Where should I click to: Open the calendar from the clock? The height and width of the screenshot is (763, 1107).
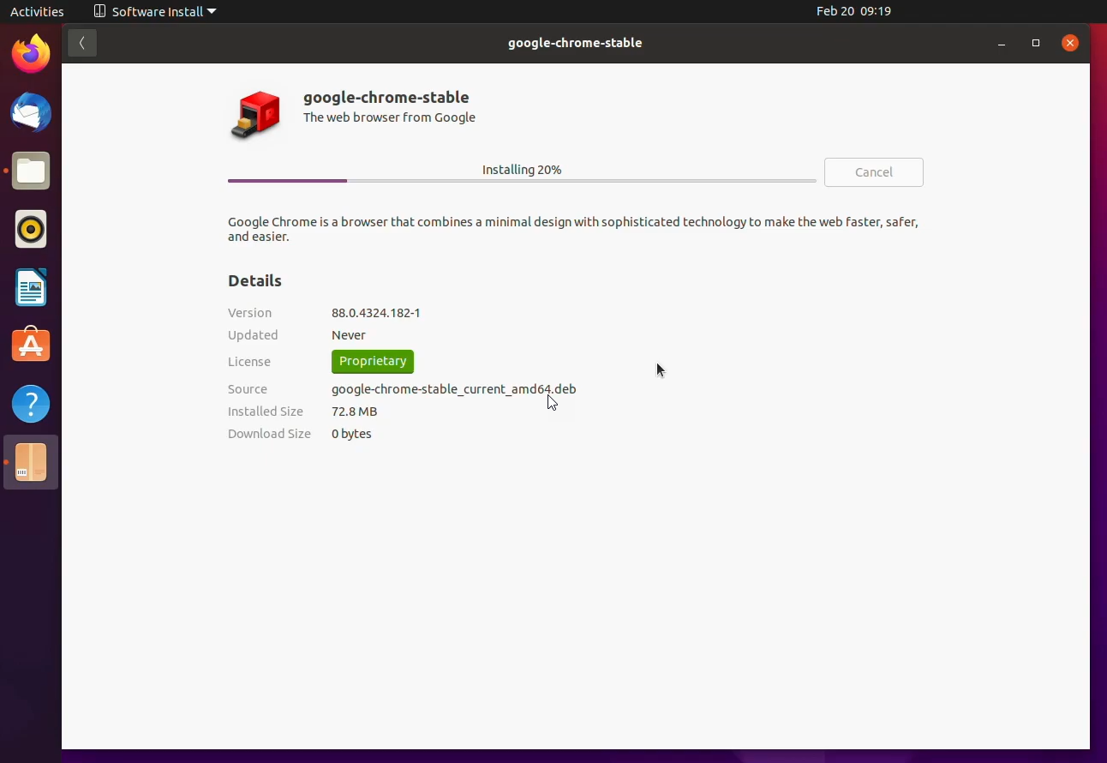(853, 11)
